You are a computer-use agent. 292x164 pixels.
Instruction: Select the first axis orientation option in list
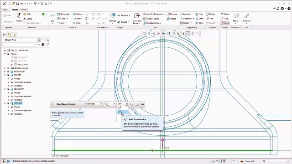[122, 108]
